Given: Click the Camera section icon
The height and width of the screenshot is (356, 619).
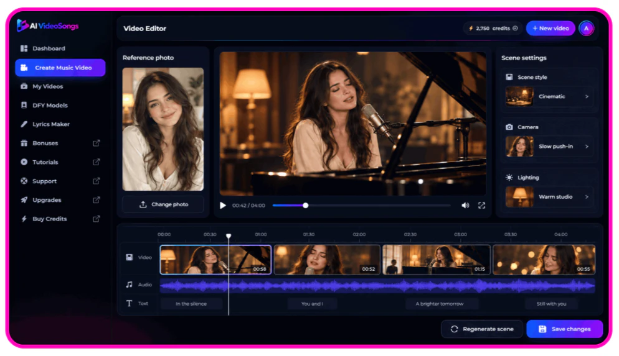Looking at the screenshot, I should (509, 127).
